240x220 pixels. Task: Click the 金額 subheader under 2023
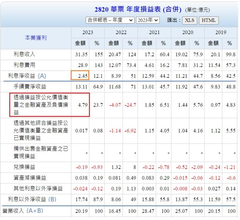(x=80, y=43)
